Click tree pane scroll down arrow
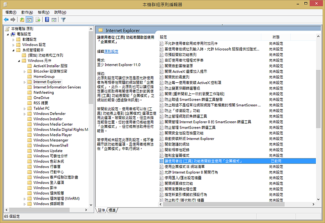This screenshot has height=223, width=325. coord(91,205)
